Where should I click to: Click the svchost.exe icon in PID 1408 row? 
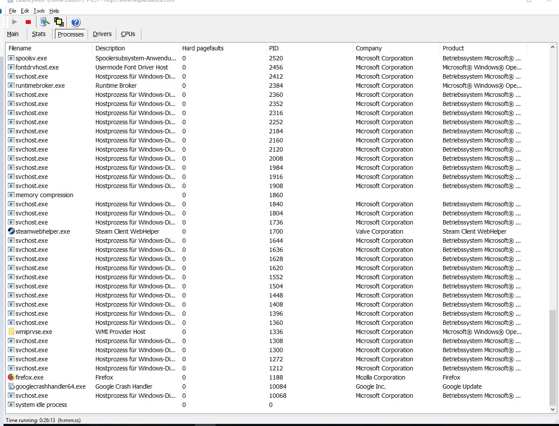11,304
